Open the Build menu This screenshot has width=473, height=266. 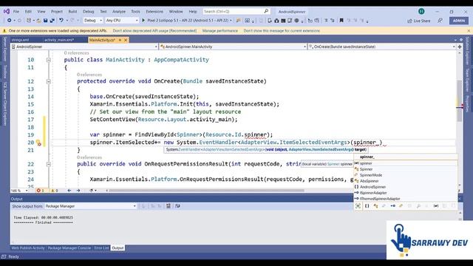coord(72,12)
